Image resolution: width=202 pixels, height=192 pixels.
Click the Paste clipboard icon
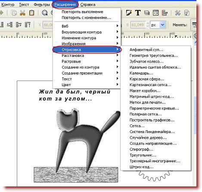point(32,13)
